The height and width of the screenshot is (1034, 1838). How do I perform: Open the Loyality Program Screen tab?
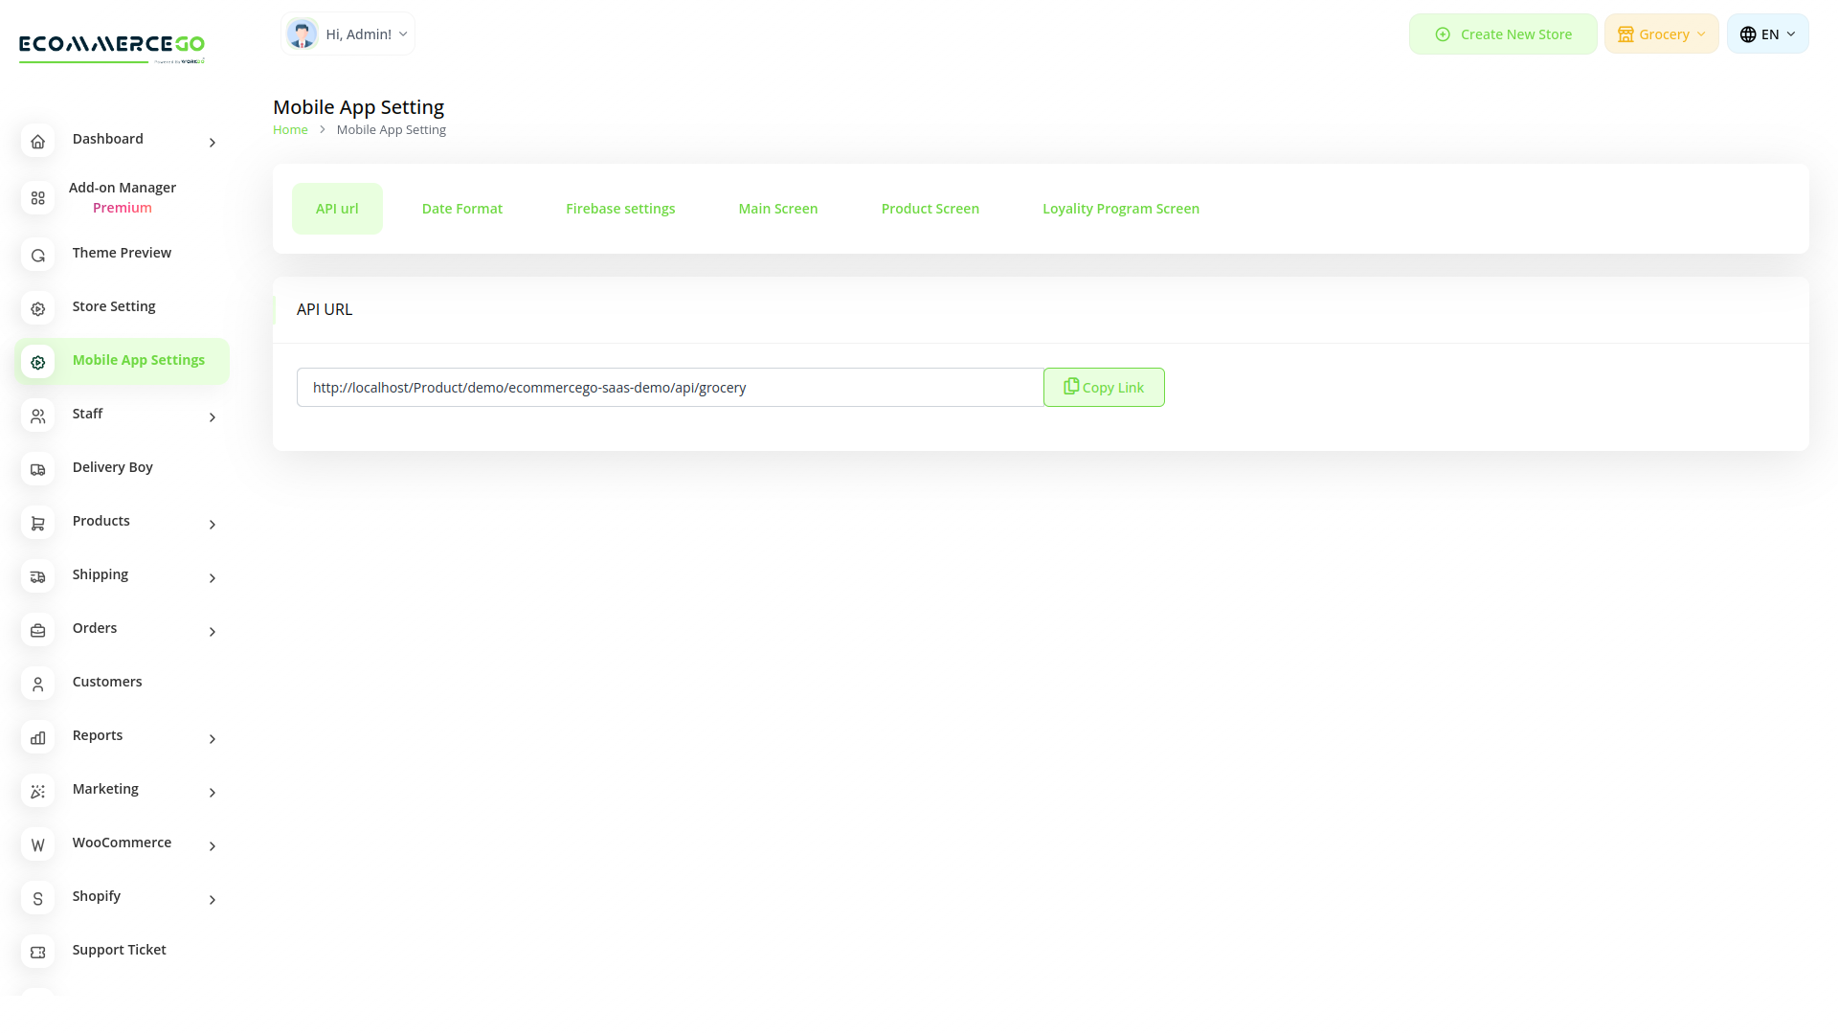(1120, 208)
